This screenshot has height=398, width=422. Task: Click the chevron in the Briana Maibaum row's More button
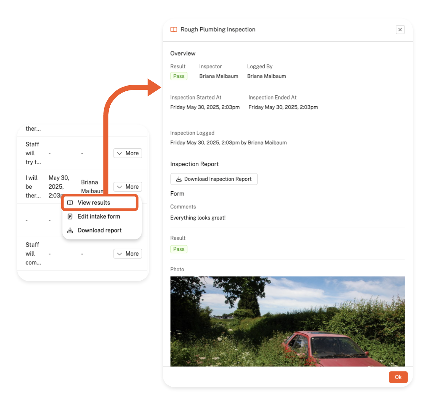(x=119, y=187)
